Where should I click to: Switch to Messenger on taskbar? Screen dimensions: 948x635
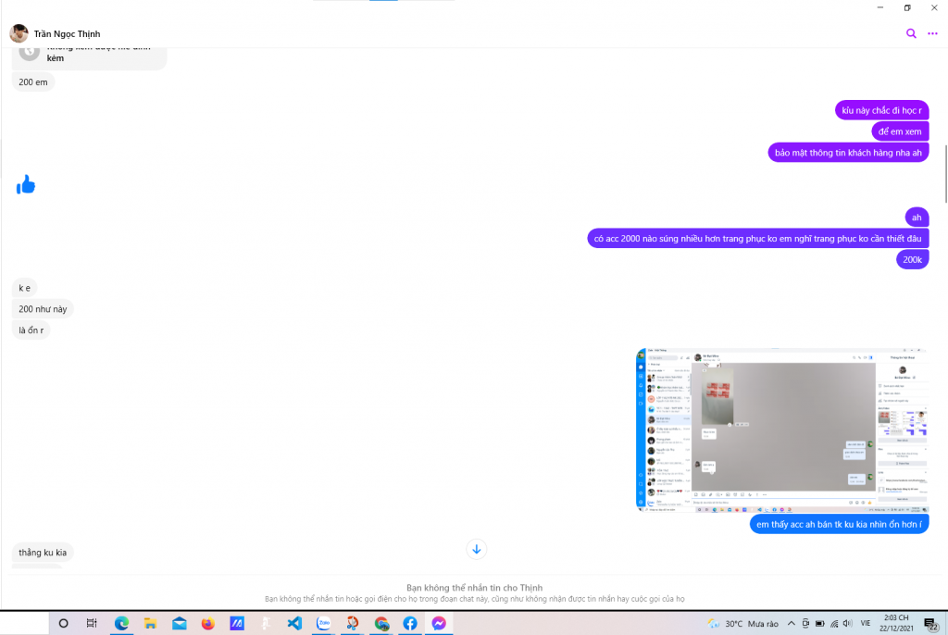[439, 623]
